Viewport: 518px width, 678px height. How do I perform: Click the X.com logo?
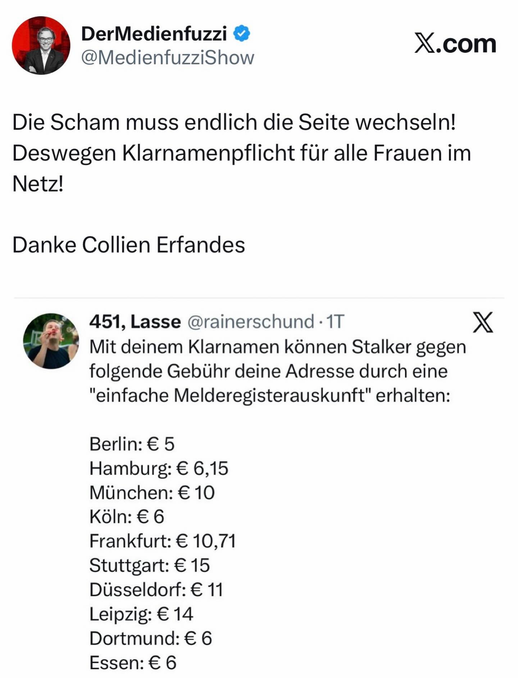click(x=455, y=44)
